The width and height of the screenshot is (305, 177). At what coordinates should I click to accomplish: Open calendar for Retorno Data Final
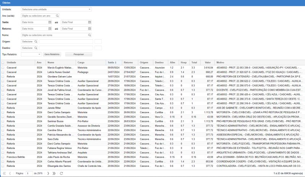click(90, 29)
